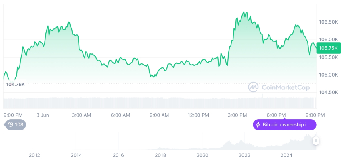Click the 104.50K price axis label
Image resolution: width=345 pixels, height=160 pixels.
pyautogui.click(x=328, y=92)
